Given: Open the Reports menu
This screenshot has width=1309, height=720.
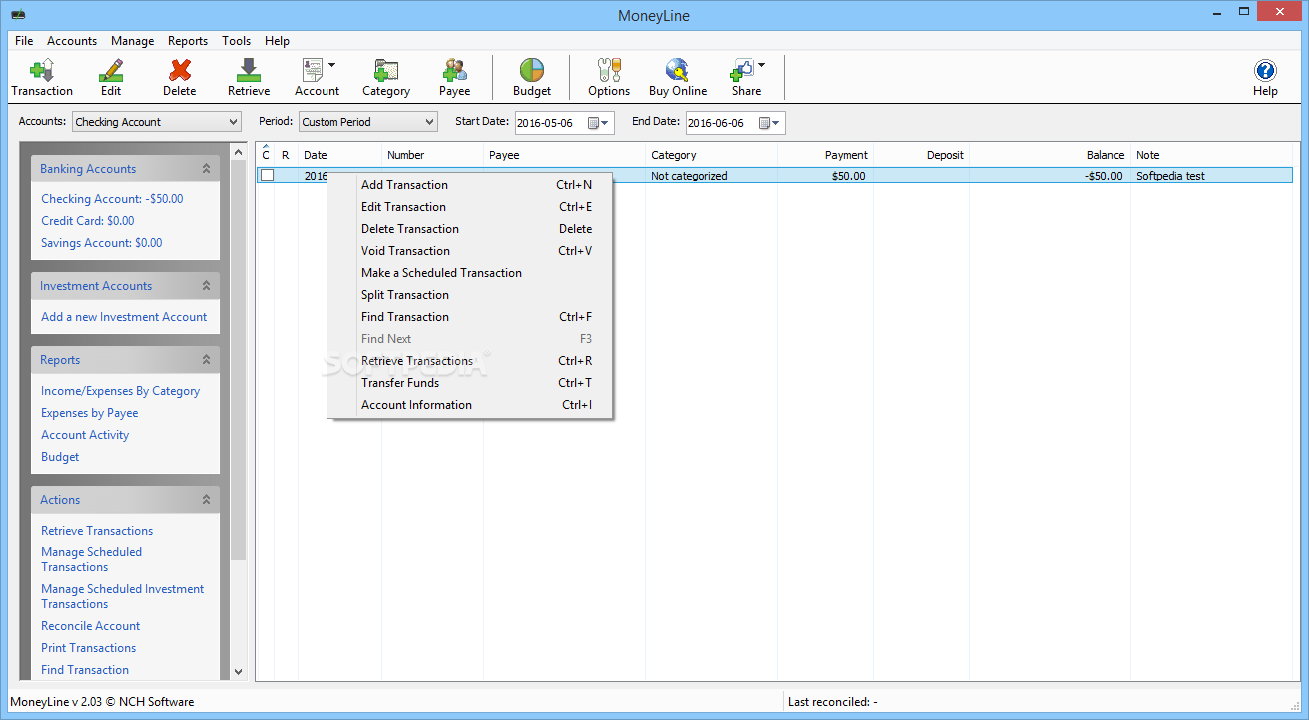Looking at the screenshot, I should [x=188, y=41].
